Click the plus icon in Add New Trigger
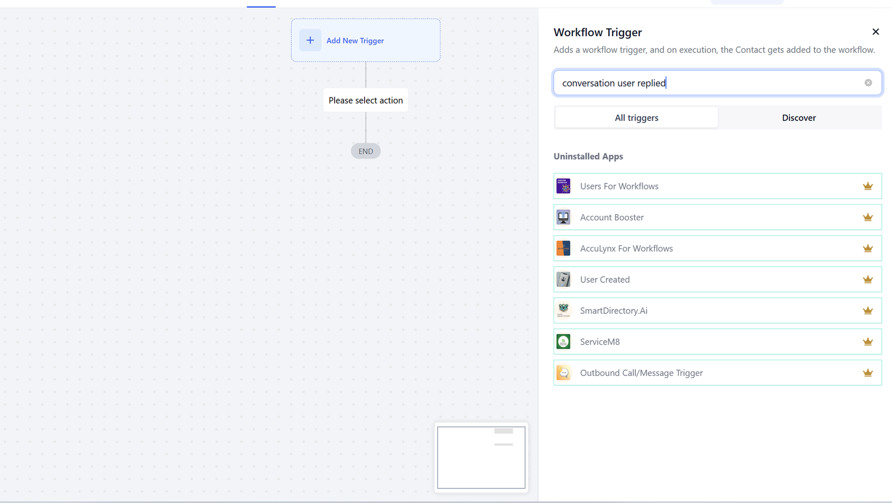This screenshot has width=892, height=503. [x=310, y=40]
